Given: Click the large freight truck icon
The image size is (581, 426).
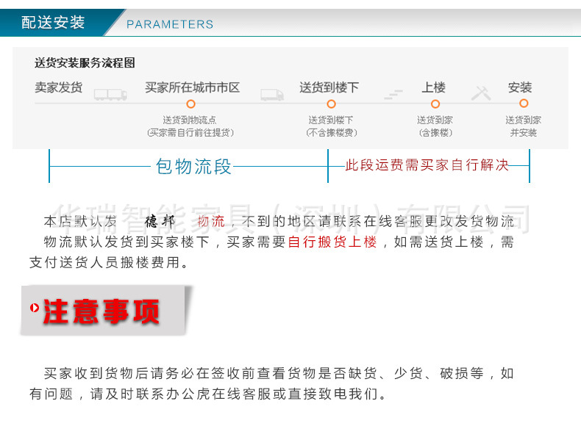Looking at the screenshot, I should tap(111, 94).
